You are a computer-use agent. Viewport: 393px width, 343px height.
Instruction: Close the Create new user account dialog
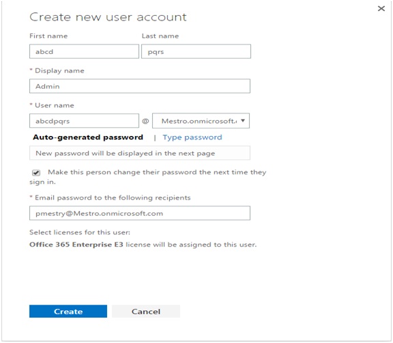click(x=381, y=8)
